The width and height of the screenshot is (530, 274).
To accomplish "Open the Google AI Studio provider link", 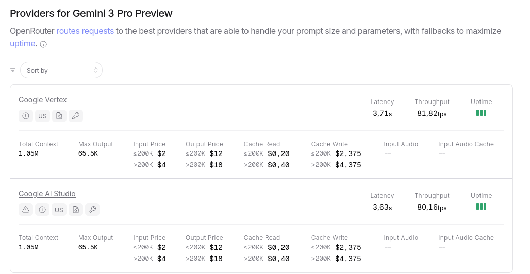I will [x=47, y=194].
